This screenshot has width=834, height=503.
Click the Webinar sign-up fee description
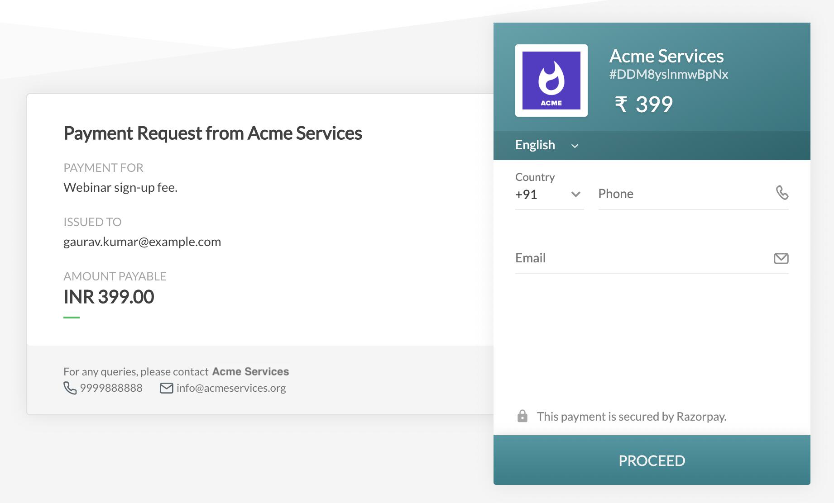(120, 187)
